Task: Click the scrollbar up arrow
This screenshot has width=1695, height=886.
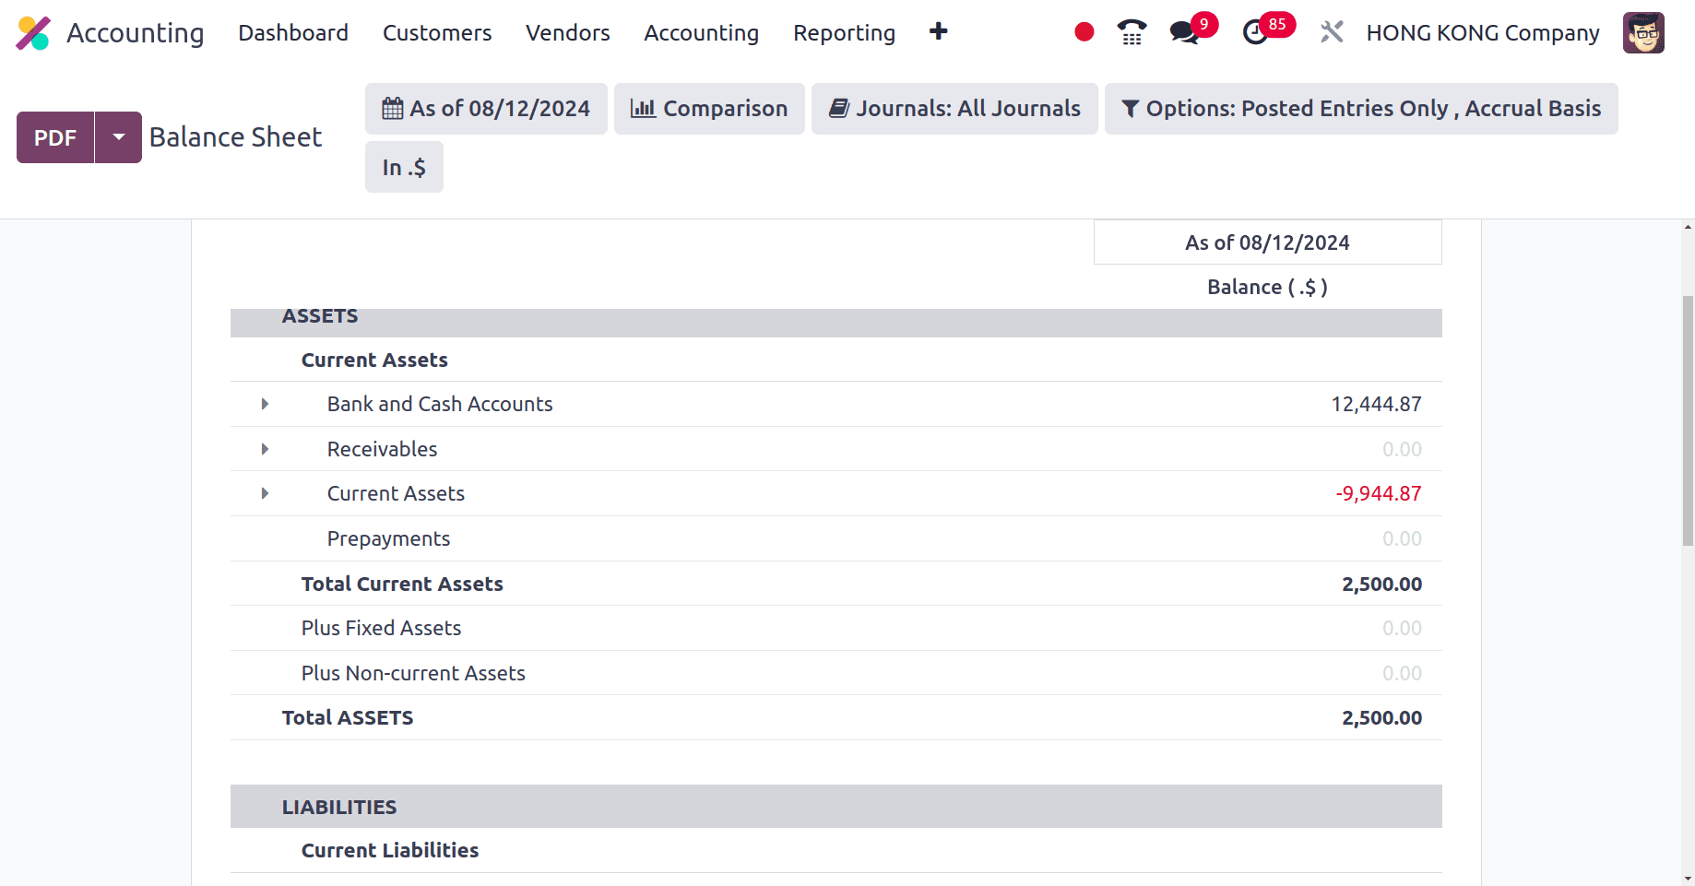Action: tap(1688, 227)
